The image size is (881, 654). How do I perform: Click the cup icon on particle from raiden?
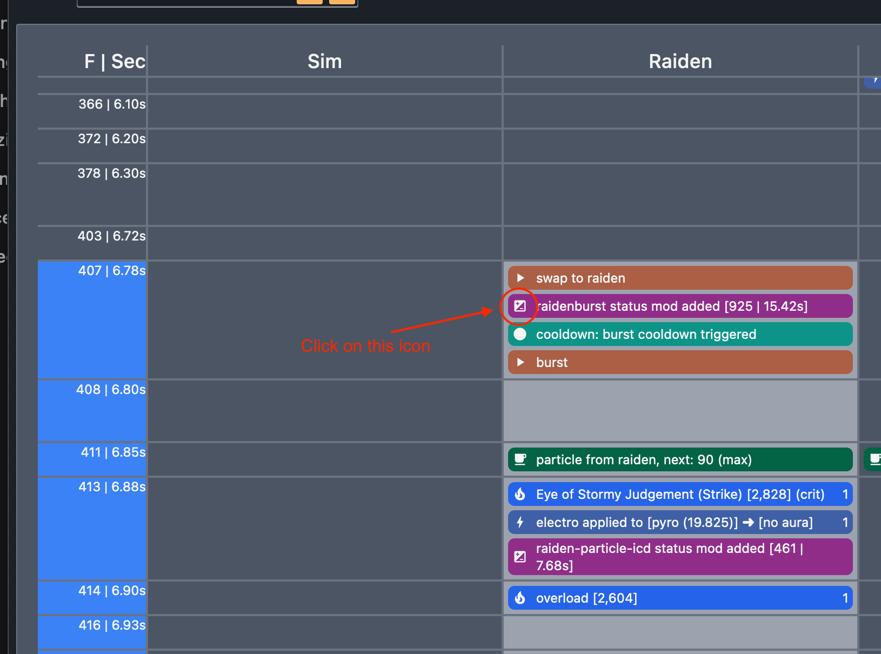[x=520, y=459]
